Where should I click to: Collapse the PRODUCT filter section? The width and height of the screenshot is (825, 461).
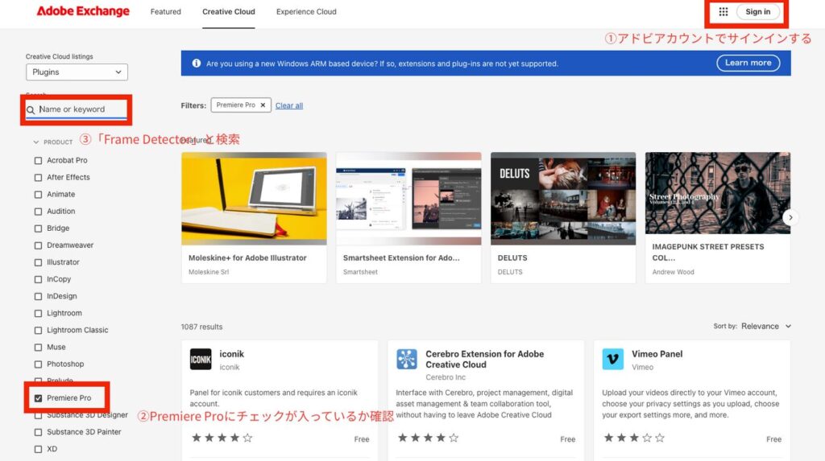click(52, 142)
